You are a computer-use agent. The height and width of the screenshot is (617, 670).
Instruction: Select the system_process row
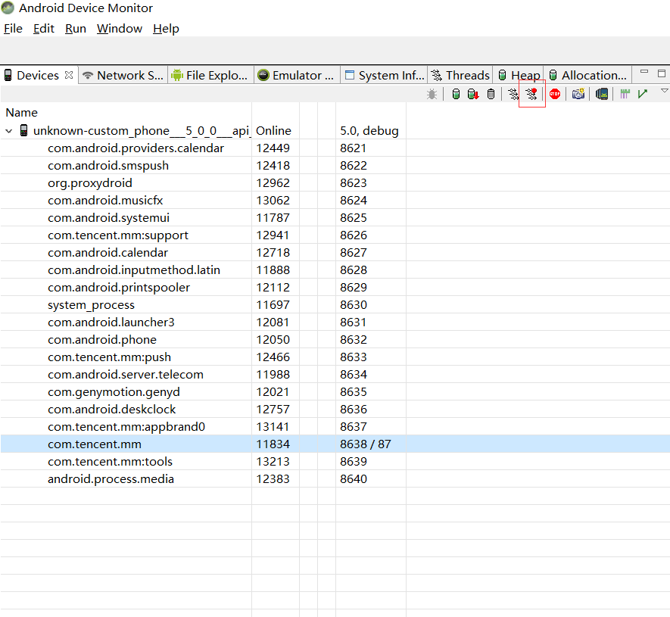click(335, 305)
